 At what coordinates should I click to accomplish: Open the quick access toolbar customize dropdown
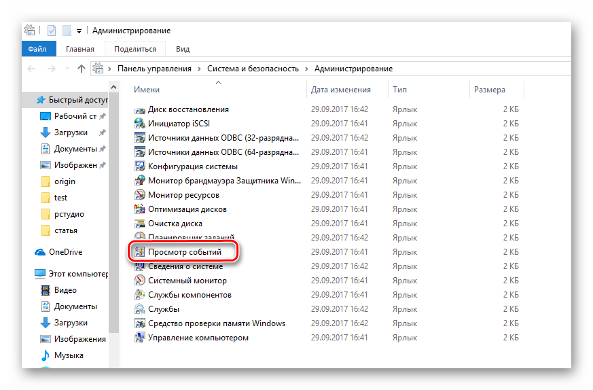click(79, 31)
